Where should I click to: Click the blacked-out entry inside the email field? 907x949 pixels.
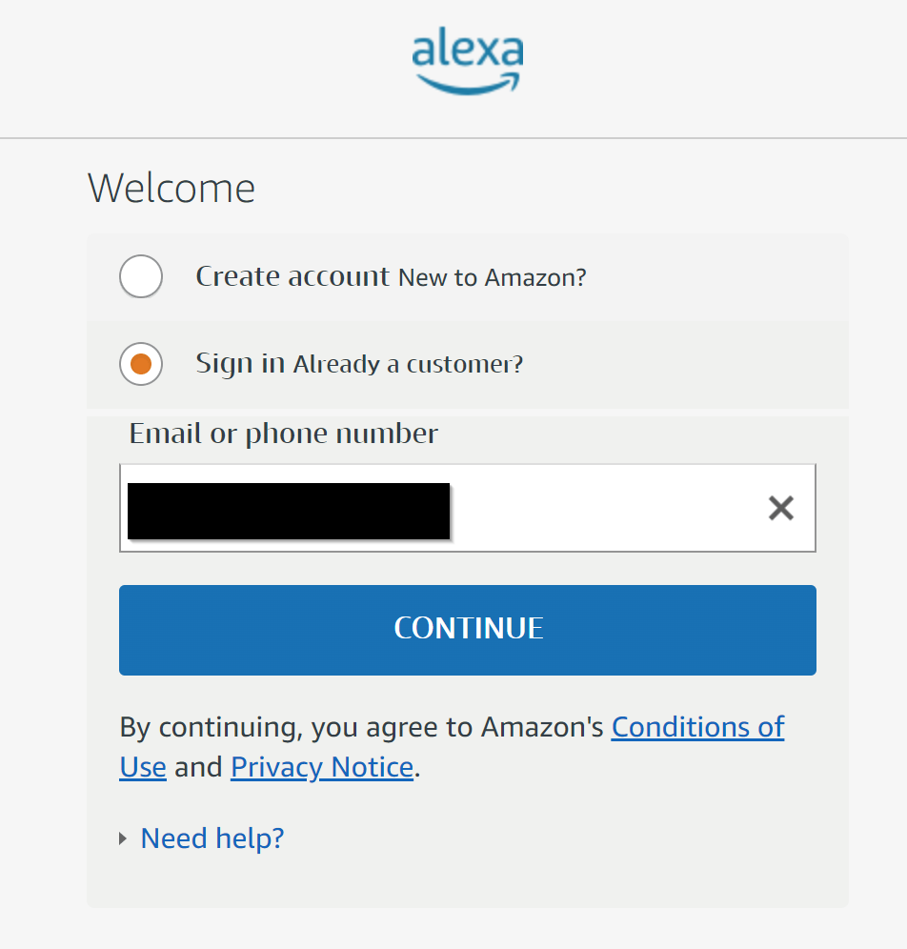pyautogui.click(x=289, y=511)
